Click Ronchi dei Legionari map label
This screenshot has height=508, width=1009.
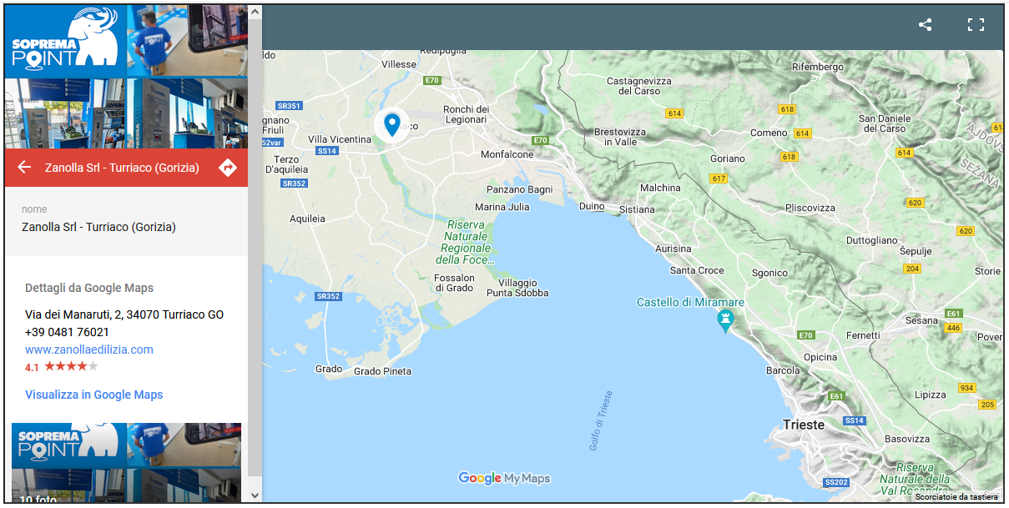466,114
